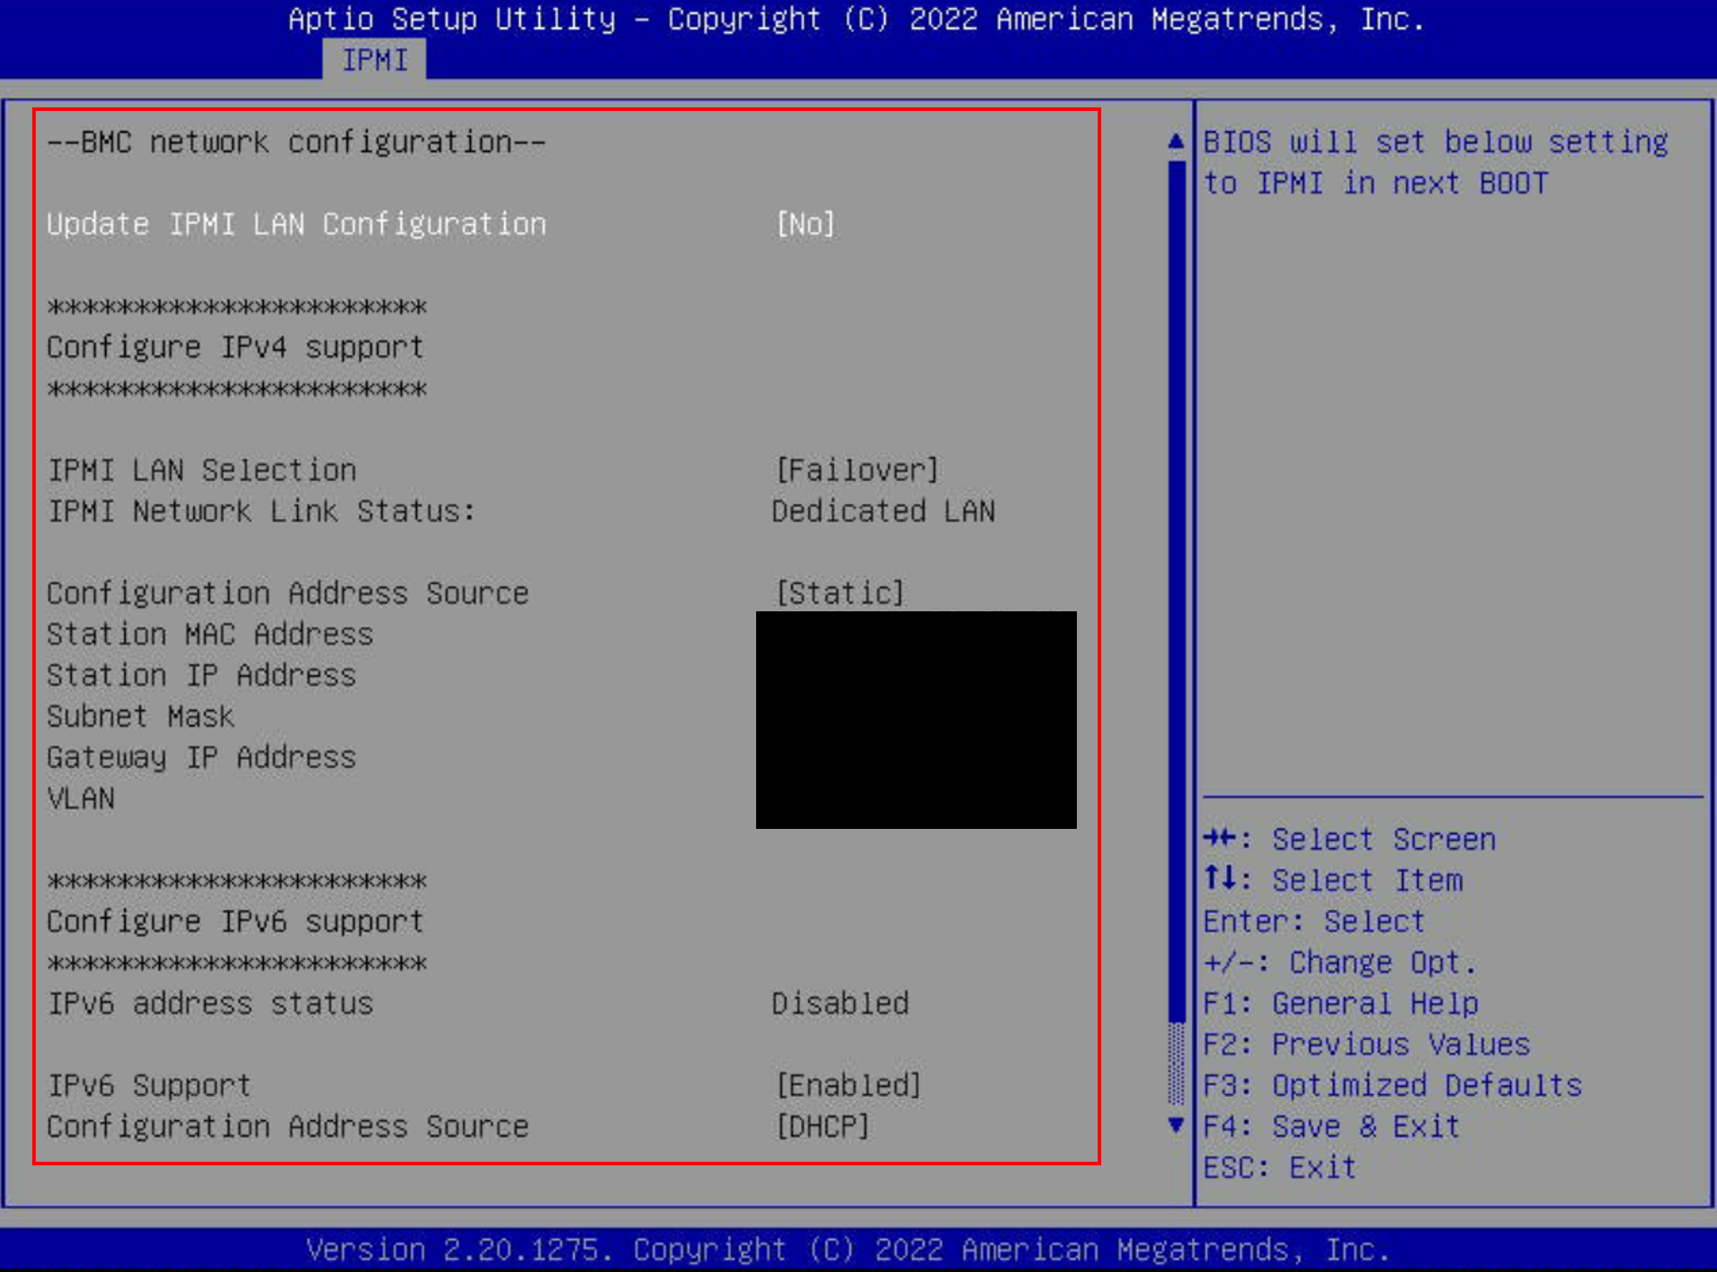Click the IPv6 address status label
Screen dimensions: 1717x1272
211,1004
